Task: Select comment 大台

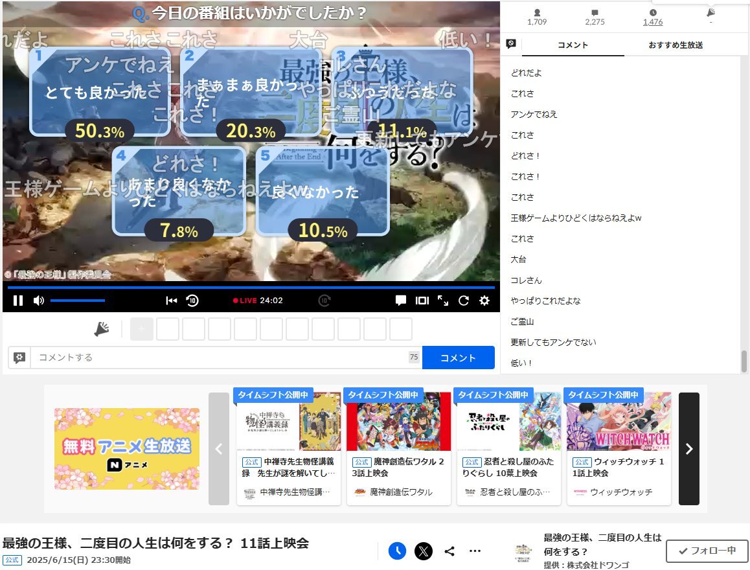Action: point(518,259)
